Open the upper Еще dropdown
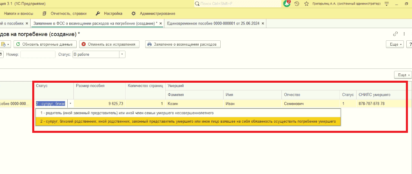Screen dimensions: 412x174 (x=394, y=44)
